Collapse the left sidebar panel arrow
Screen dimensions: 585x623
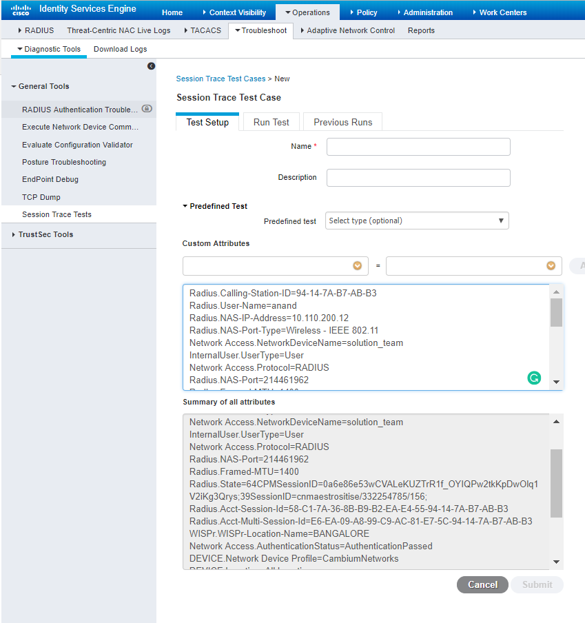pos(152,66)
